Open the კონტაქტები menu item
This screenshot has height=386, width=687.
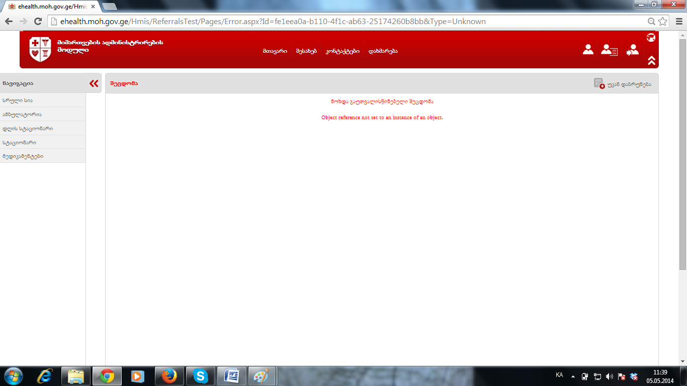coord(342,51)
